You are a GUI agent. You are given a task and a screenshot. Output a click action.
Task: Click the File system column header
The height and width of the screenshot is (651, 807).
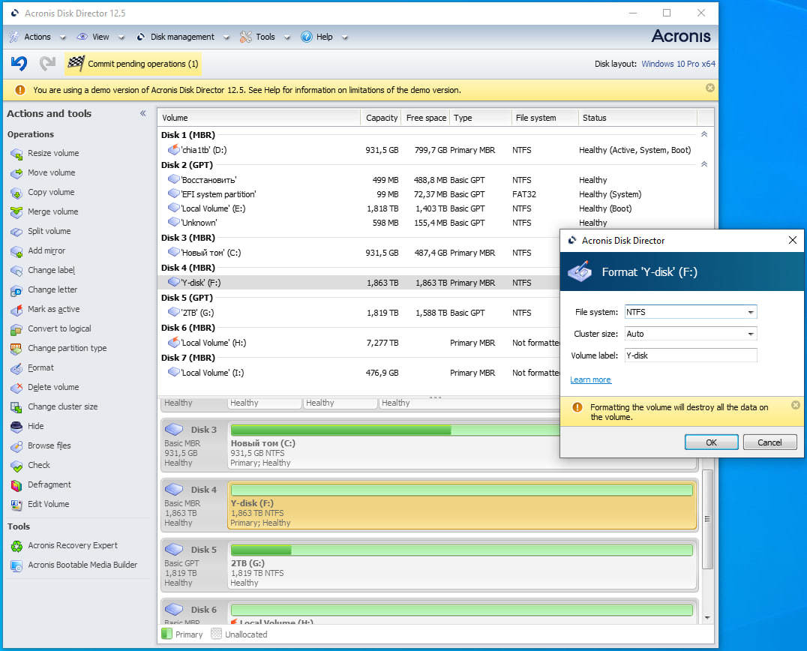(x=545, y=118)
